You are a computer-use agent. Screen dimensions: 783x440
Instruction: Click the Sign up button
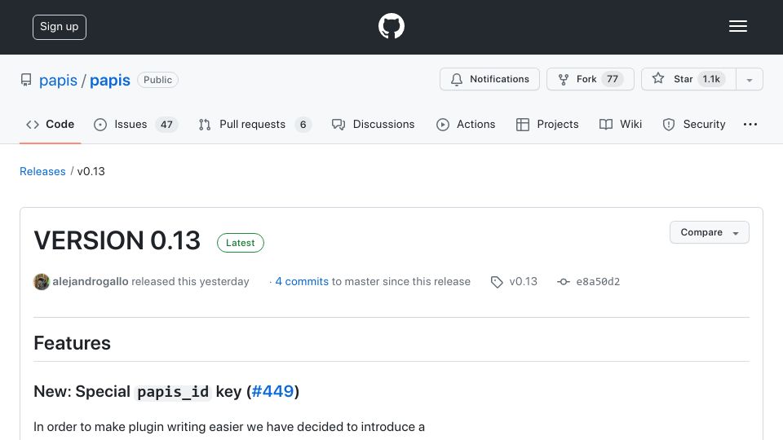tap(60, 27)
